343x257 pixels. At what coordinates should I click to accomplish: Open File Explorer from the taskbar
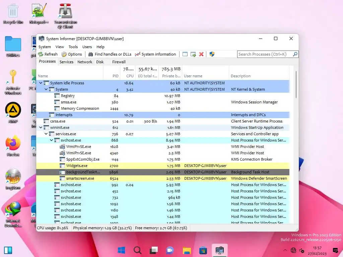pos(187,250)
